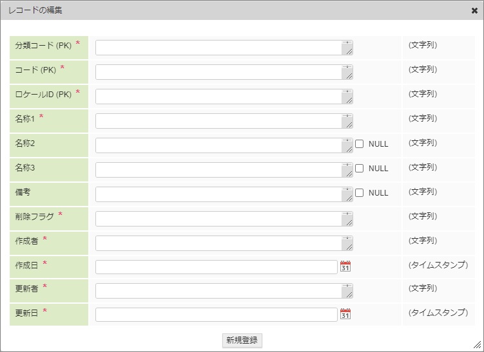The height and width of the screenshot is (352, 484).
Task: Click the 名称1 input field
Action: tap(218, 121)
